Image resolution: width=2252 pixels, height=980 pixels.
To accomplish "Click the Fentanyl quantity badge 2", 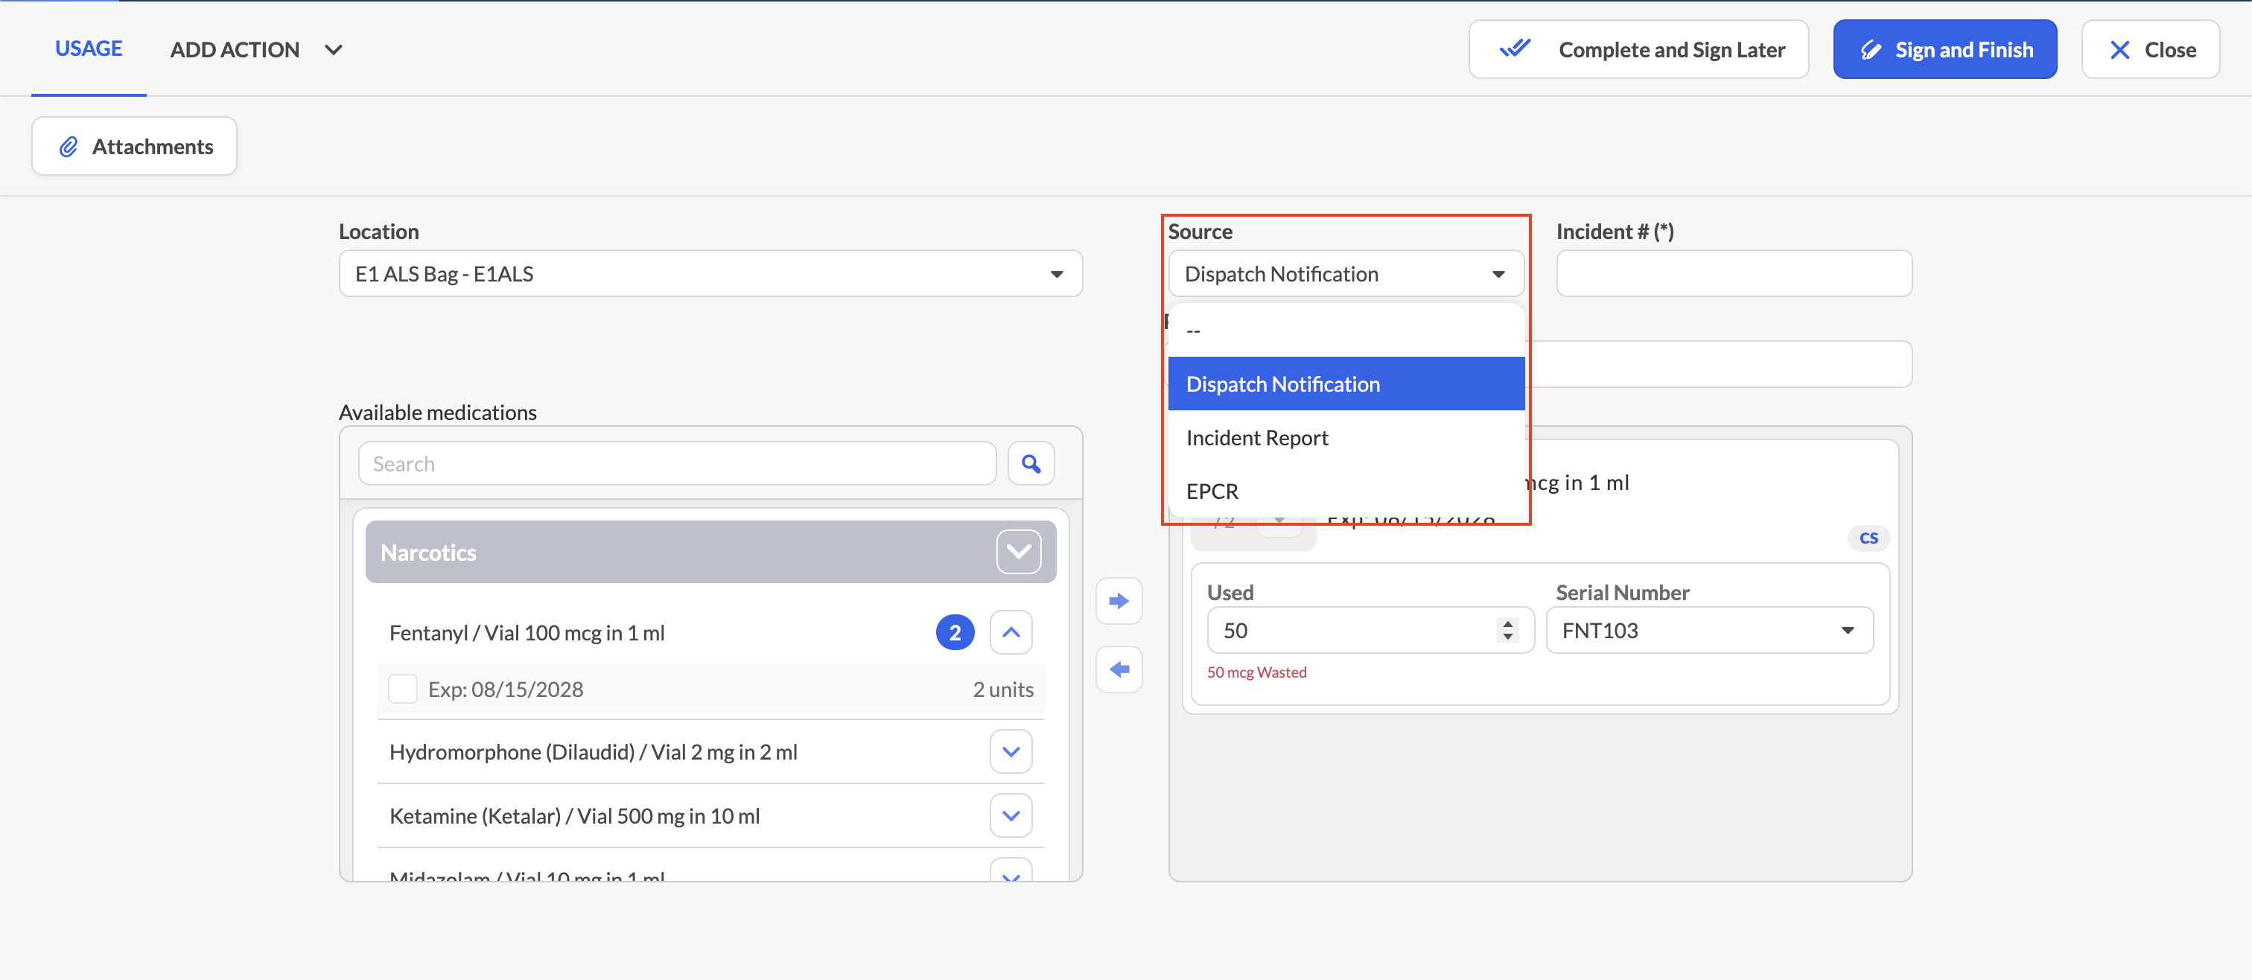I will [955, 632].
